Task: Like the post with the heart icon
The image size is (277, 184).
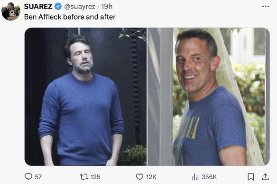Action: (x=139, y=177)
